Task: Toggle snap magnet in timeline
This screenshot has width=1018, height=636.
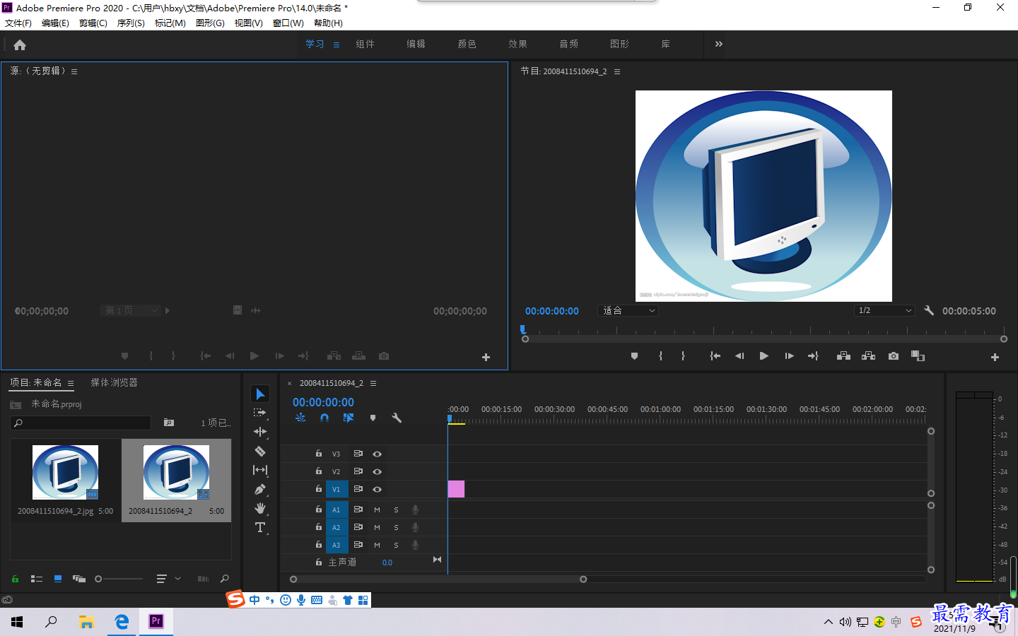Action: point(324,418)
